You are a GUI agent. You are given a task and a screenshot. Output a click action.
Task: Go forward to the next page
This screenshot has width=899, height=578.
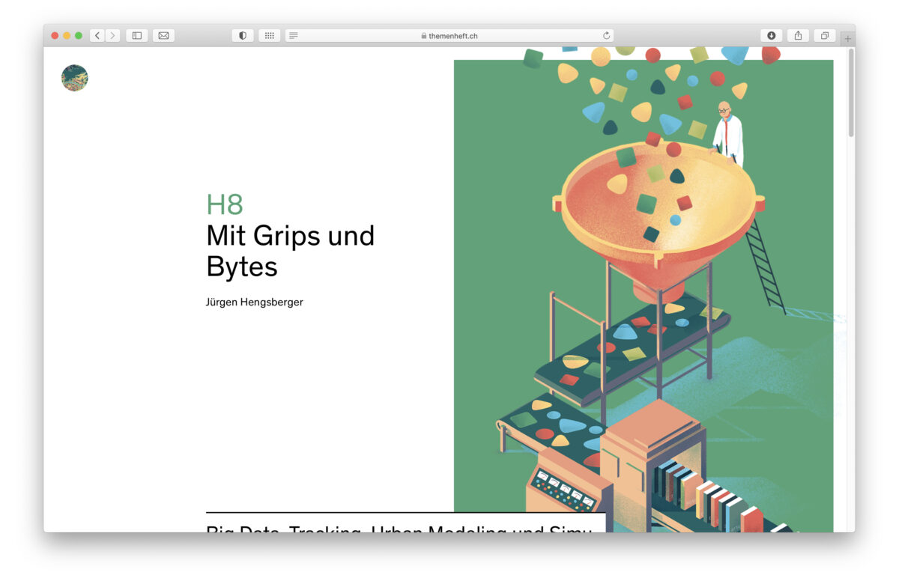click(112, 35)
